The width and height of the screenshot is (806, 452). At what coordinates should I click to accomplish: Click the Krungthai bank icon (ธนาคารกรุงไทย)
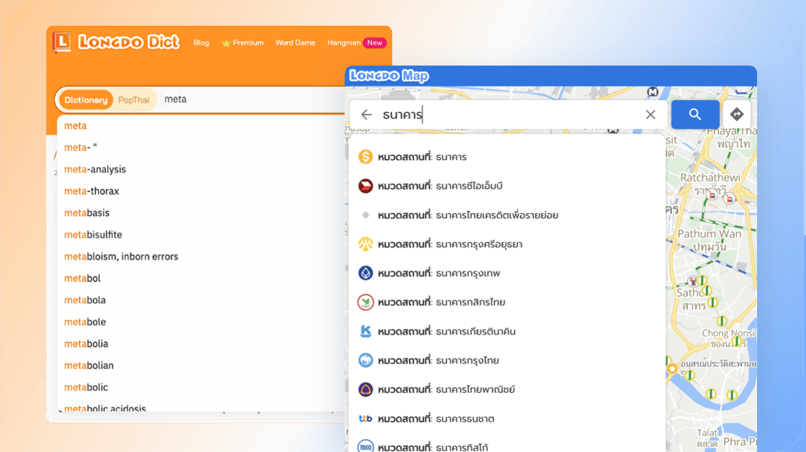coord(366,361)
